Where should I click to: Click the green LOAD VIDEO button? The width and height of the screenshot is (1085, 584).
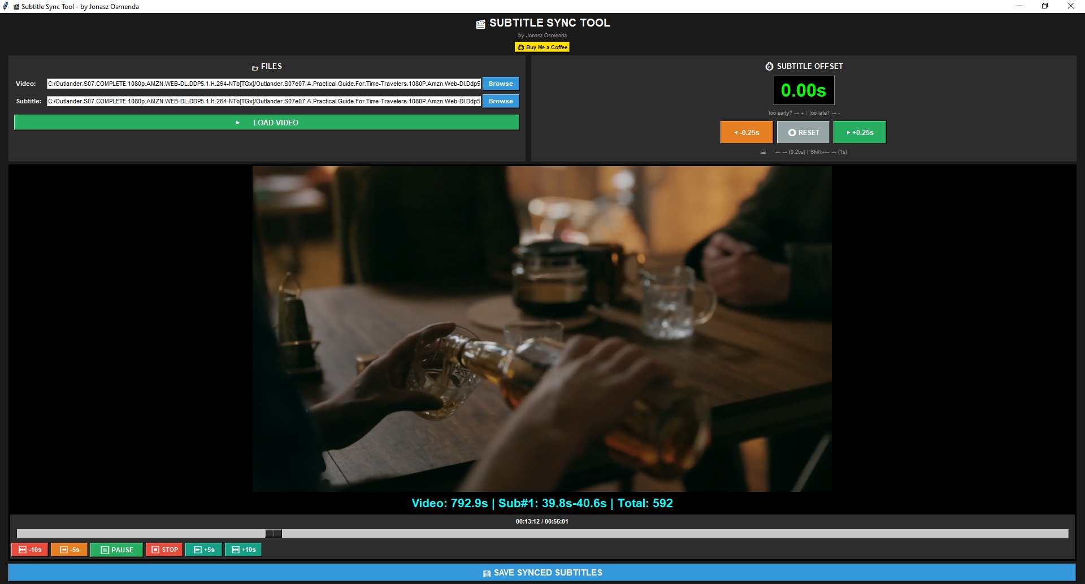coord(267,123)
